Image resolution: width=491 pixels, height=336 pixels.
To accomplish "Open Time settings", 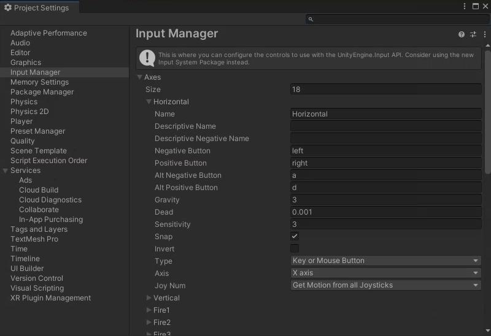I will 19,249.
